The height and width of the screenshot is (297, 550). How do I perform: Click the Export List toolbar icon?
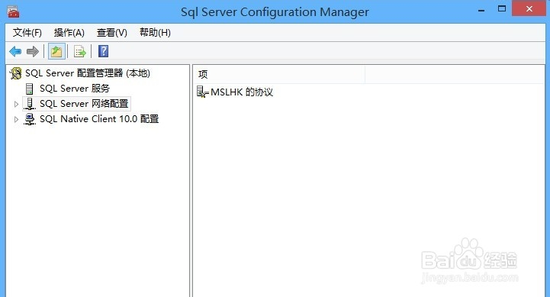[80, 52]
